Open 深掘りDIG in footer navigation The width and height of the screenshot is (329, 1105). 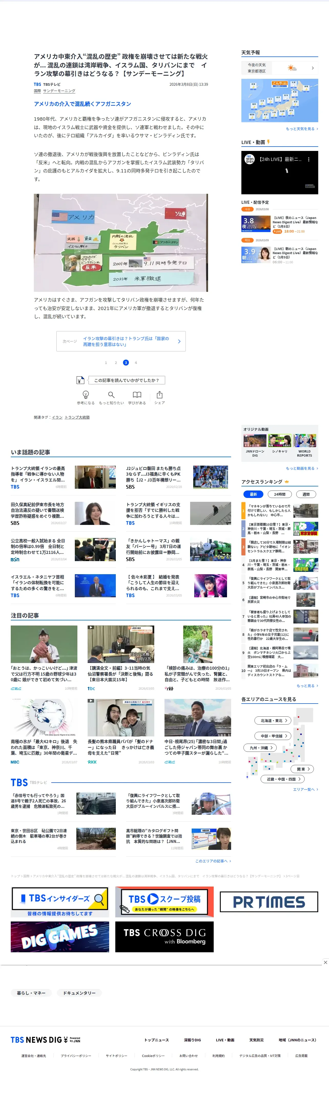[x=192, y=1040]
